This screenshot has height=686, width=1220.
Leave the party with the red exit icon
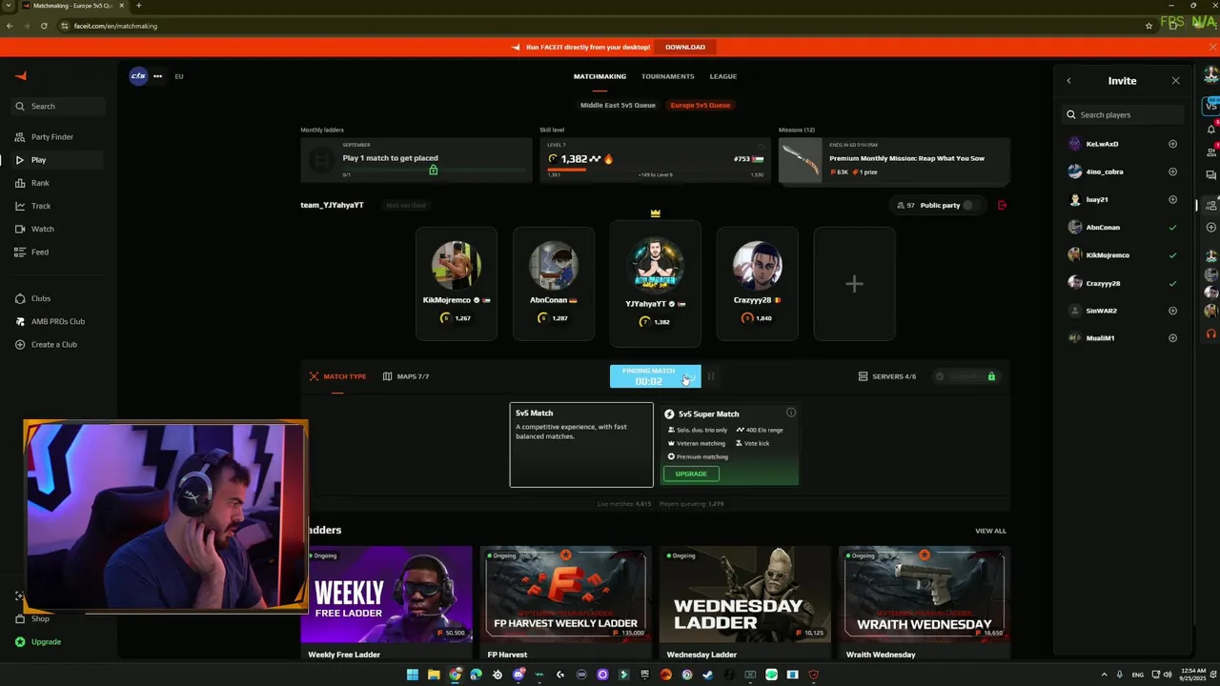(x=1002, y=205)
